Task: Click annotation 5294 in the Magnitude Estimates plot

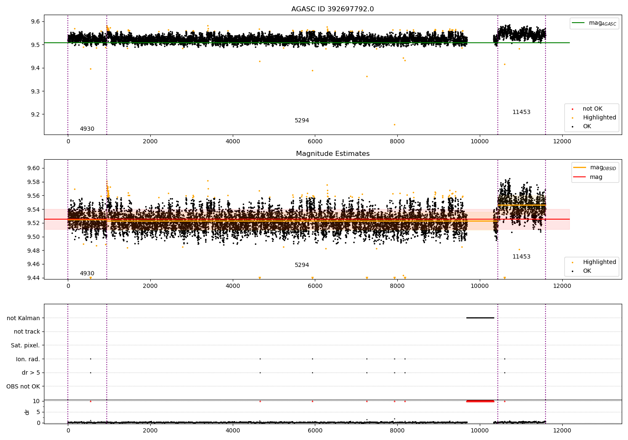Action: [302, 265]
